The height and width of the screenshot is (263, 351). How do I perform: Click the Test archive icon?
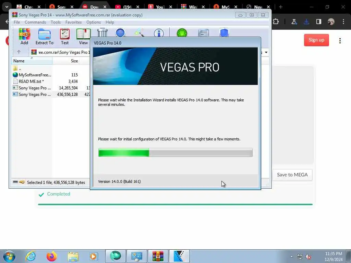(65, 37)
